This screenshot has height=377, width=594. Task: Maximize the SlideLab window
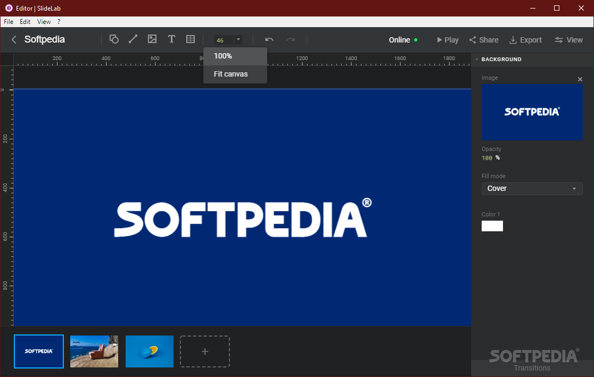click(x=557, y=8)
